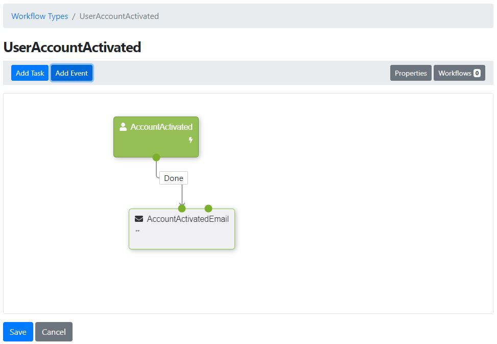Open workflow Properties
The height and width of the screenshot is (344, 497).
click(411, 73)
